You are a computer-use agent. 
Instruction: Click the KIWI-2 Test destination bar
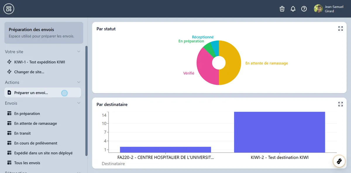[x=279, y=132]
